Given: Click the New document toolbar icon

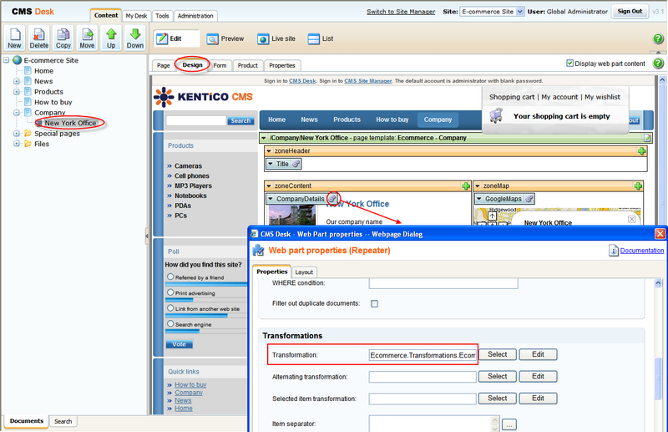Looking at the screenshot, I should pos(14,38).
